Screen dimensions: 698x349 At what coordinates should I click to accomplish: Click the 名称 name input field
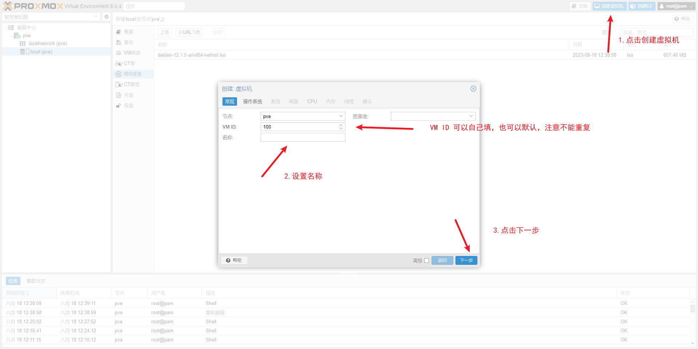(302, 138)
